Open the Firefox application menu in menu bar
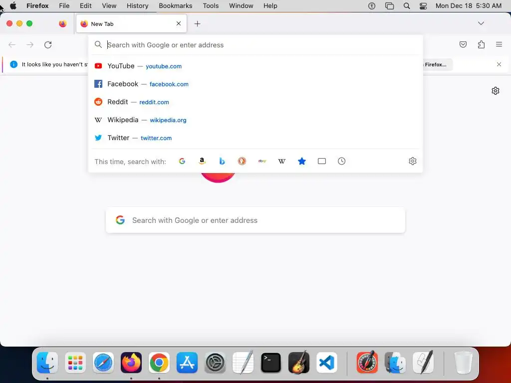511x383 pixels. tap(37, 6)
